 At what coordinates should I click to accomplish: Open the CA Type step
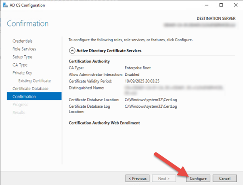[x=20, y=65]
